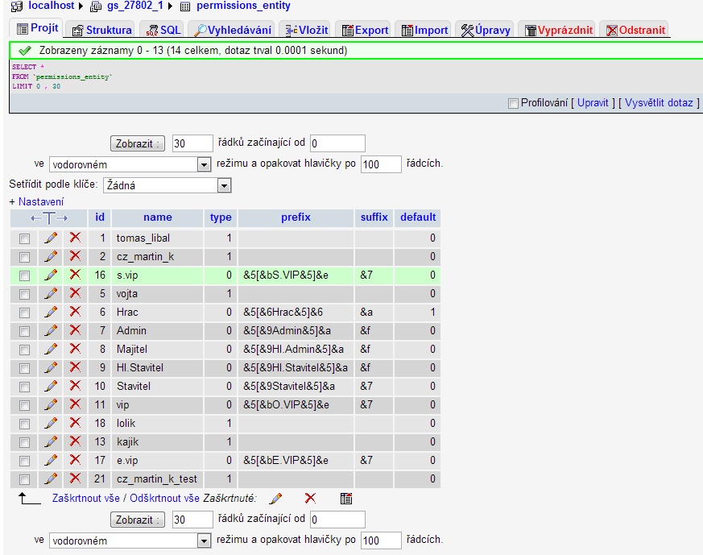Image resolution: width=703 pixels, height=555 pixels.
Task: Click Odškrtnout vše link
Action: pos(164,498)
